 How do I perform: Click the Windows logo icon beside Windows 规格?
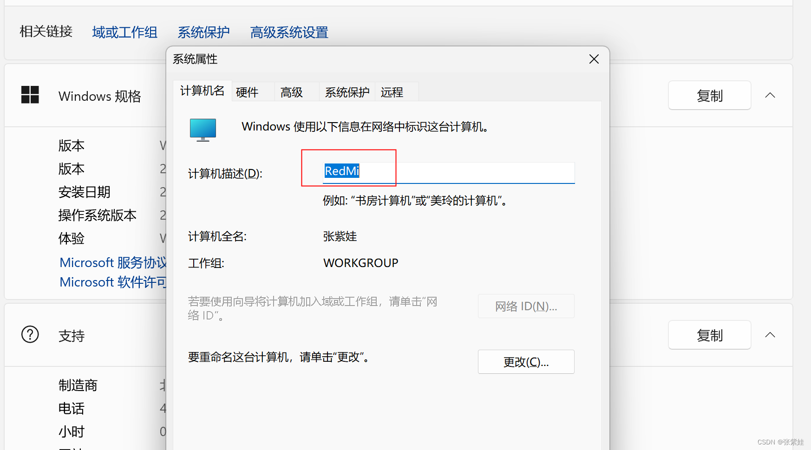pos(30,95)
